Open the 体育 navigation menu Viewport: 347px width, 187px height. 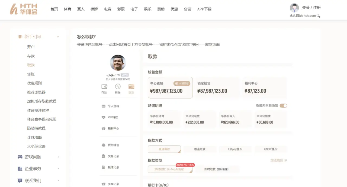point(67,9)
